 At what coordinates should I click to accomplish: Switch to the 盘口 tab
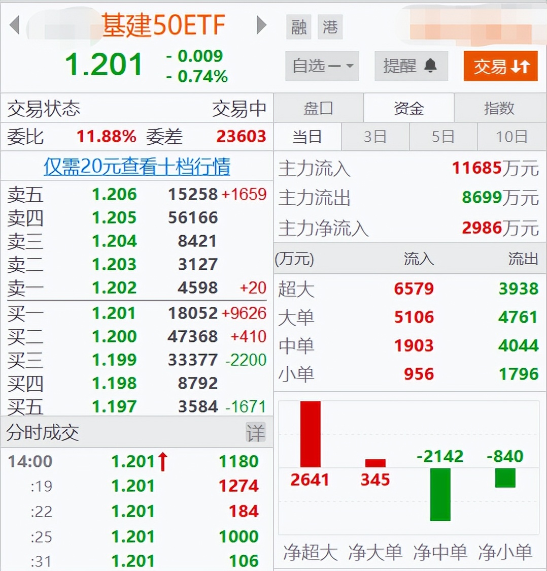pyautogui.click(x=319, y=108)
